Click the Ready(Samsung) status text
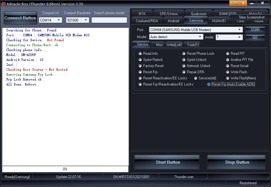This screenshot has height=187, width=271. (x=17, y=177)
